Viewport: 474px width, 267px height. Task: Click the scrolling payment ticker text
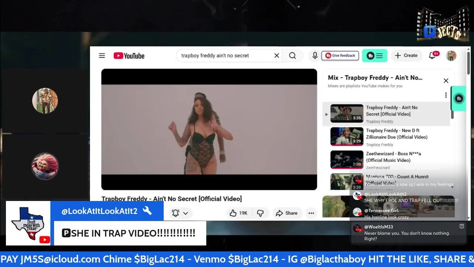point(237,259)
